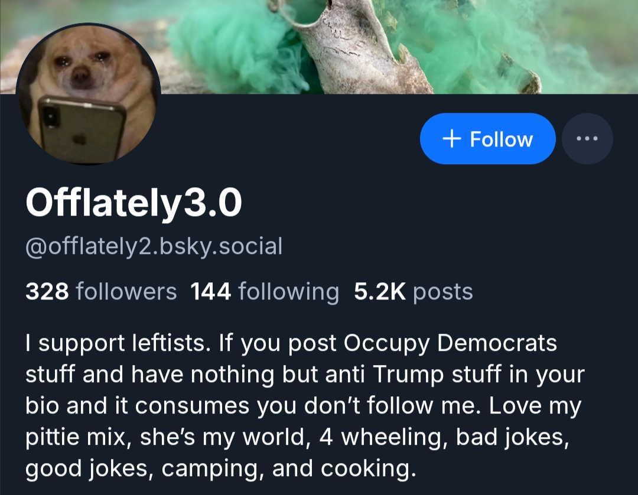
Task: Click the bio sentence "I support leftists"
Action: coord(112,343)
